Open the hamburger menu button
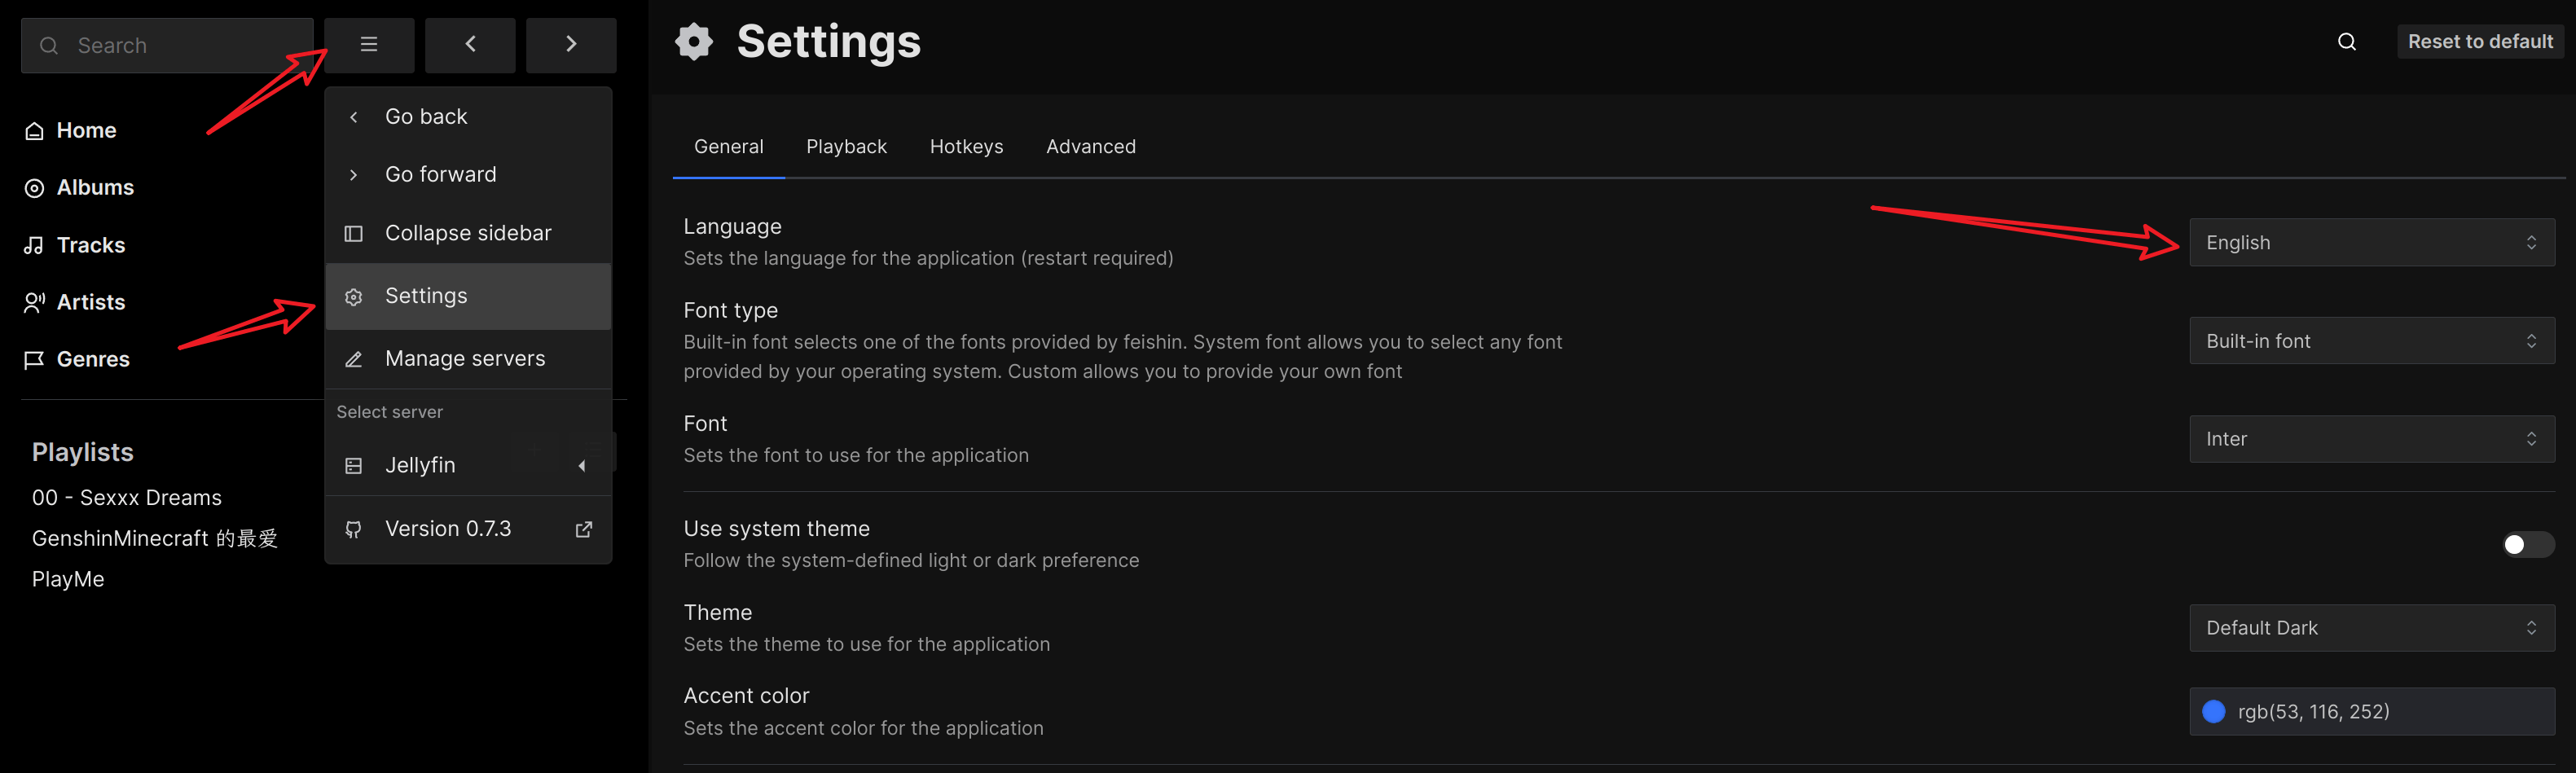The width and height of the screenshot is (2576, 773). (369, 45)
